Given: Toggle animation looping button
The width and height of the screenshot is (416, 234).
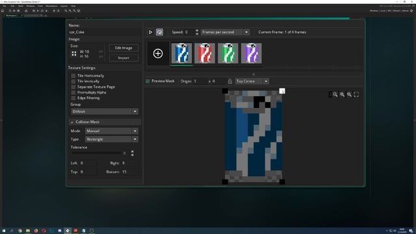Looking at the screenshot, I should click(159, 32).
